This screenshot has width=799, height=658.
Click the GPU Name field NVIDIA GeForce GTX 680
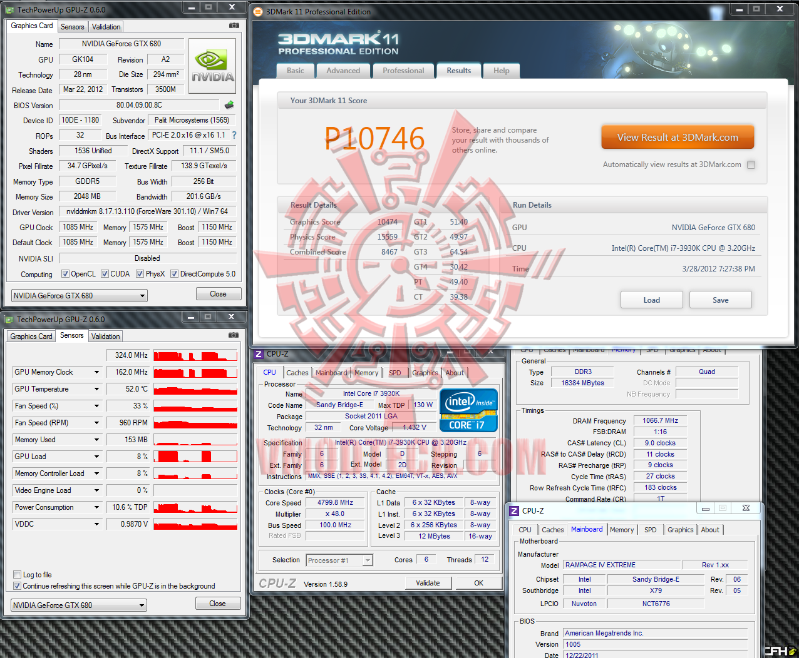(x=121, y=44)
